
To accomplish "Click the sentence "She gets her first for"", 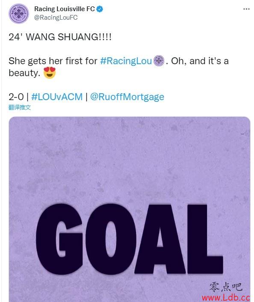I will click(53, 61).
